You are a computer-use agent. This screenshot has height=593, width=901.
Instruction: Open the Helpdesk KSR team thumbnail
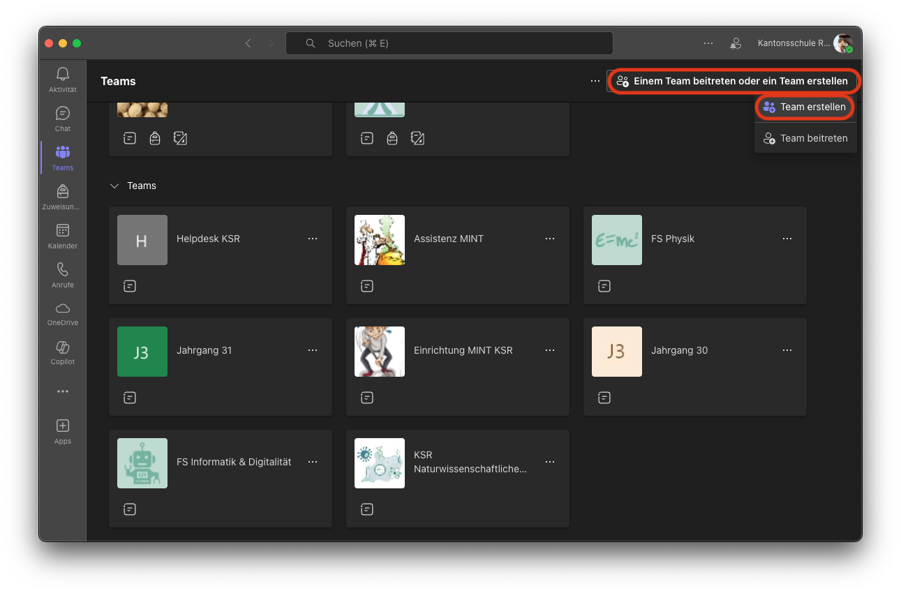tap(142, 240)
